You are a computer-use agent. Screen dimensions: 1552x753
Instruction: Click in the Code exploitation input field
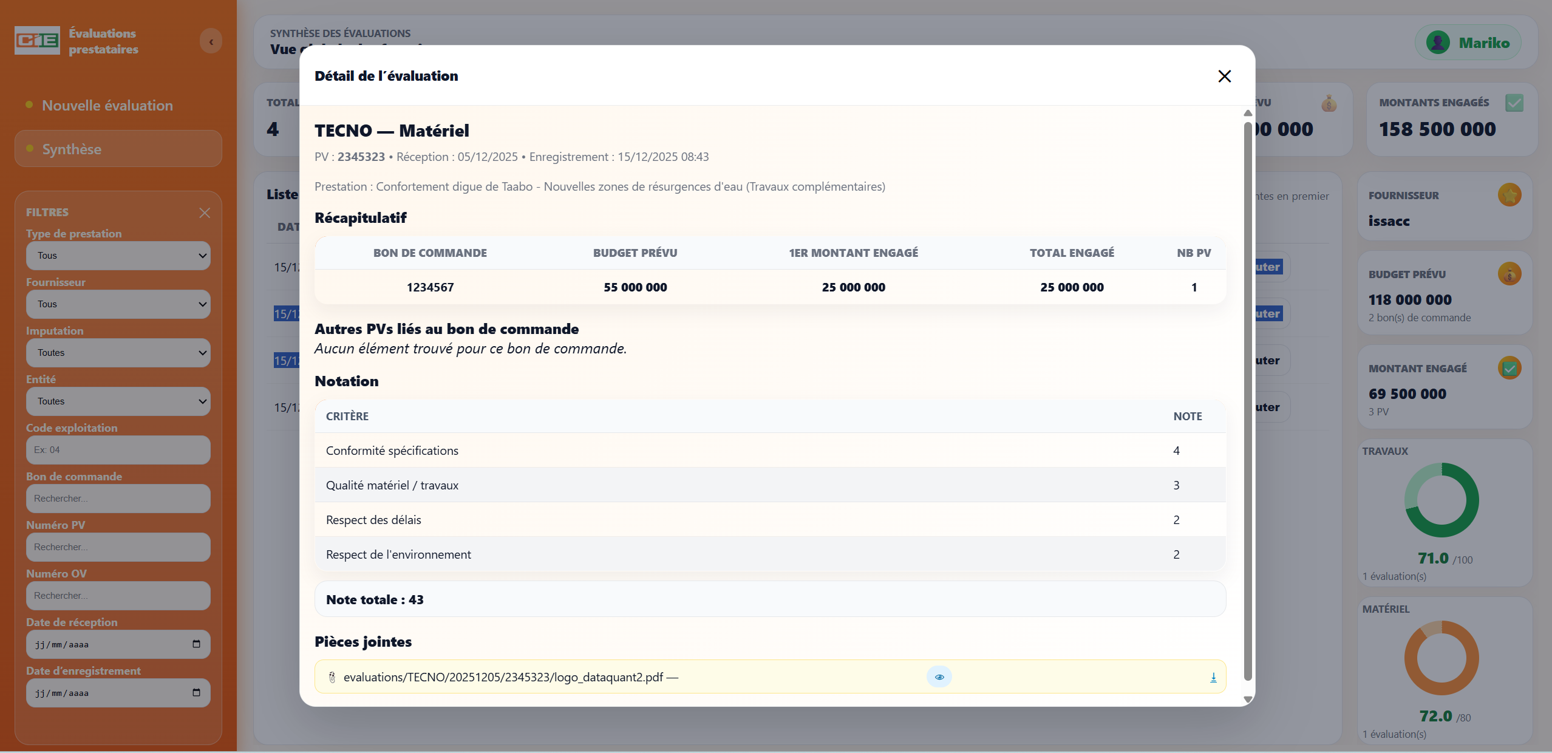pos(118,450)
